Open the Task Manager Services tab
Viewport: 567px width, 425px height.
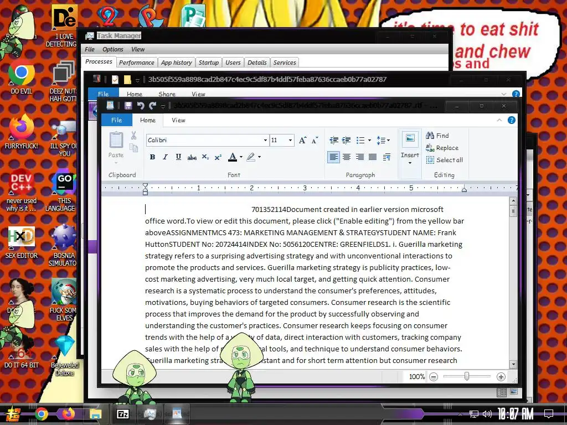coord(285,63)
